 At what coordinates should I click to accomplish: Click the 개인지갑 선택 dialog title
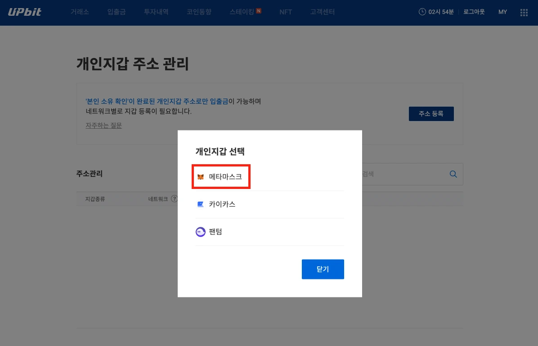[x=220, y=151]
